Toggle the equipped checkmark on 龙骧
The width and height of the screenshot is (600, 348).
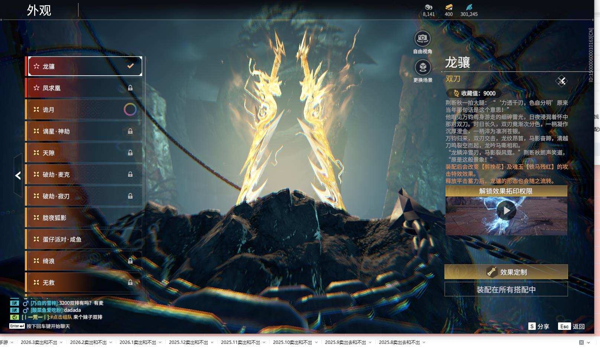click(x=130, y=66)
